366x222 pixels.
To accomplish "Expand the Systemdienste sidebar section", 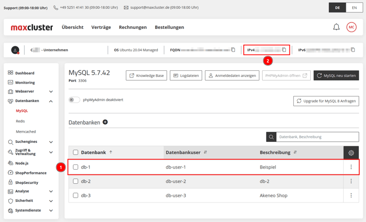I will click(51, 211).
